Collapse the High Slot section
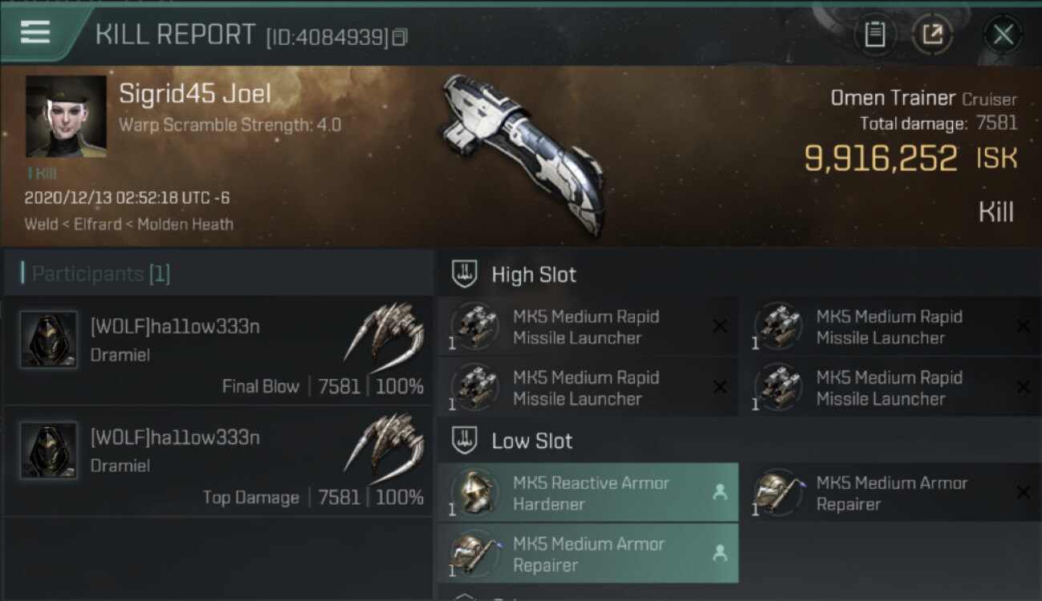This screenshot has width=1042, height=601. pyautogui.click(x=466, y=274)
